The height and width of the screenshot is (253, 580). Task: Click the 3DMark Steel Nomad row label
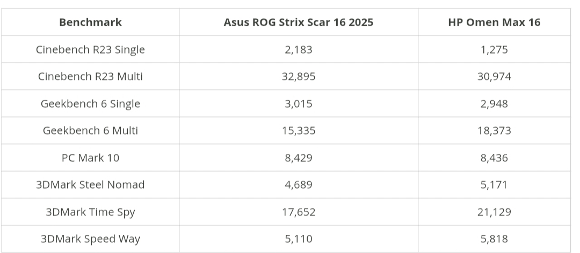(90, 185)
